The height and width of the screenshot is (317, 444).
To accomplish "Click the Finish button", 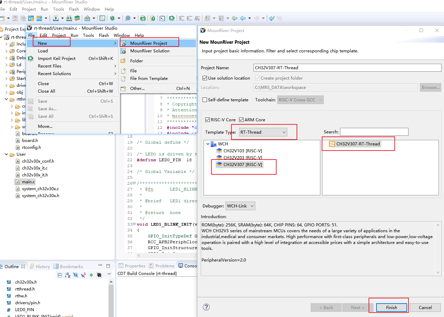I will point(392,308).
